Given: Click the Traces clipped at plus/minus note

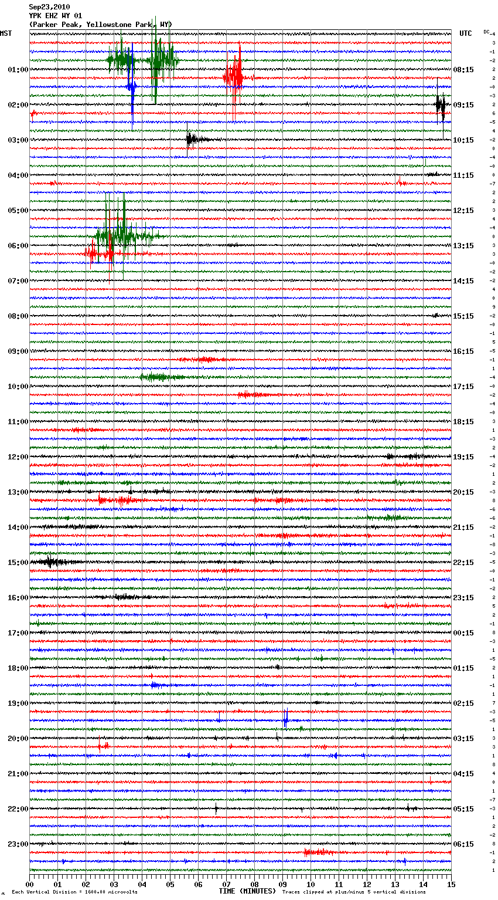Looking at the screenshot, I should point(354,892).
